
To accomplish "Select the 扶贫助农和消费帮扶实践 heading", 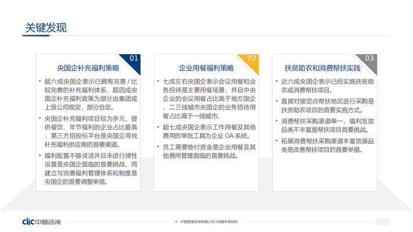I will [x=322, y=68].
